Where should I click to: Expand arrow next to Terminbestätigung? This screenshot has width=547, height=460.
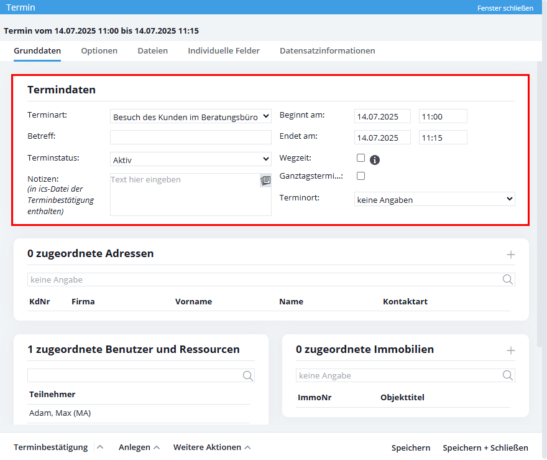click(100, 448)
